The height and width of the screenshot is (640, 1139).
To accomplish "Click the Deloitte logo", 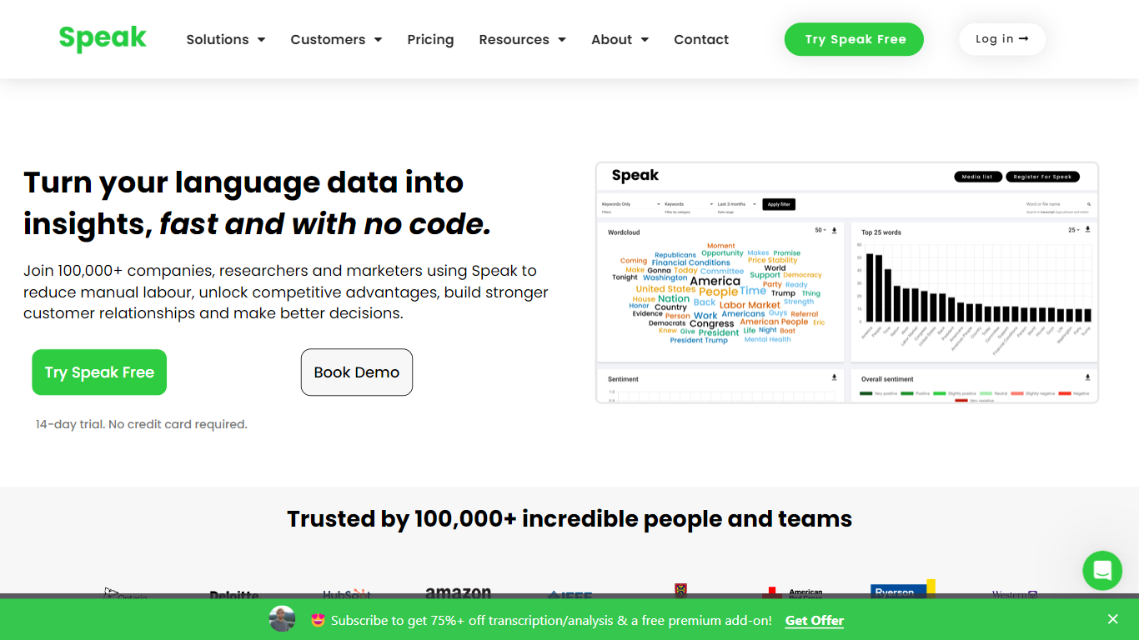I will 233,595.
